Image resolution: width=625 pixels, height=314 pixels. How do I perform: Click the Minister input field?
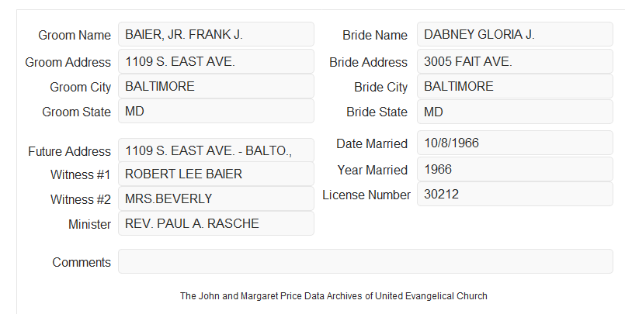point(216,223)
